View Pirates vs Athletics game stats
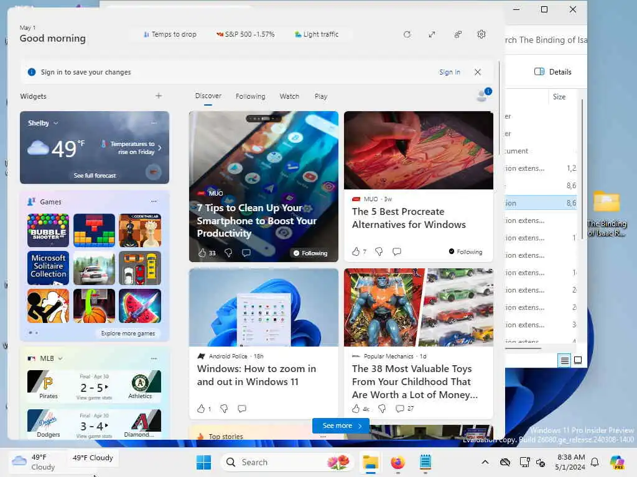637x477 pixels. (x=95, y=397)
